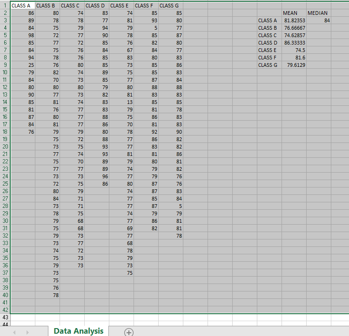Select the value 69 in Class E
This screenshot has width=349, height=336.
(121, 228)
